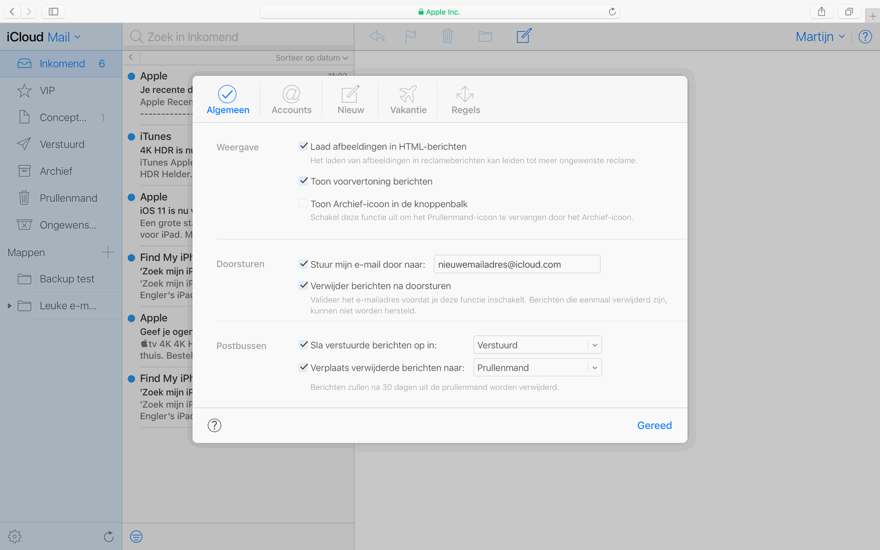This screenshot has width=880, height=550.
Task: Open the Backup test folder
Action: (61, 279)
